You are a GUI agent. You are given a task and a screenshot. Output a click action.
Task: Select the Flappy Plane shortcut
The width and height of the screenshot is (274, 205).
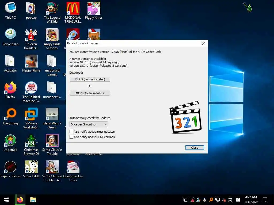[31, 64]
